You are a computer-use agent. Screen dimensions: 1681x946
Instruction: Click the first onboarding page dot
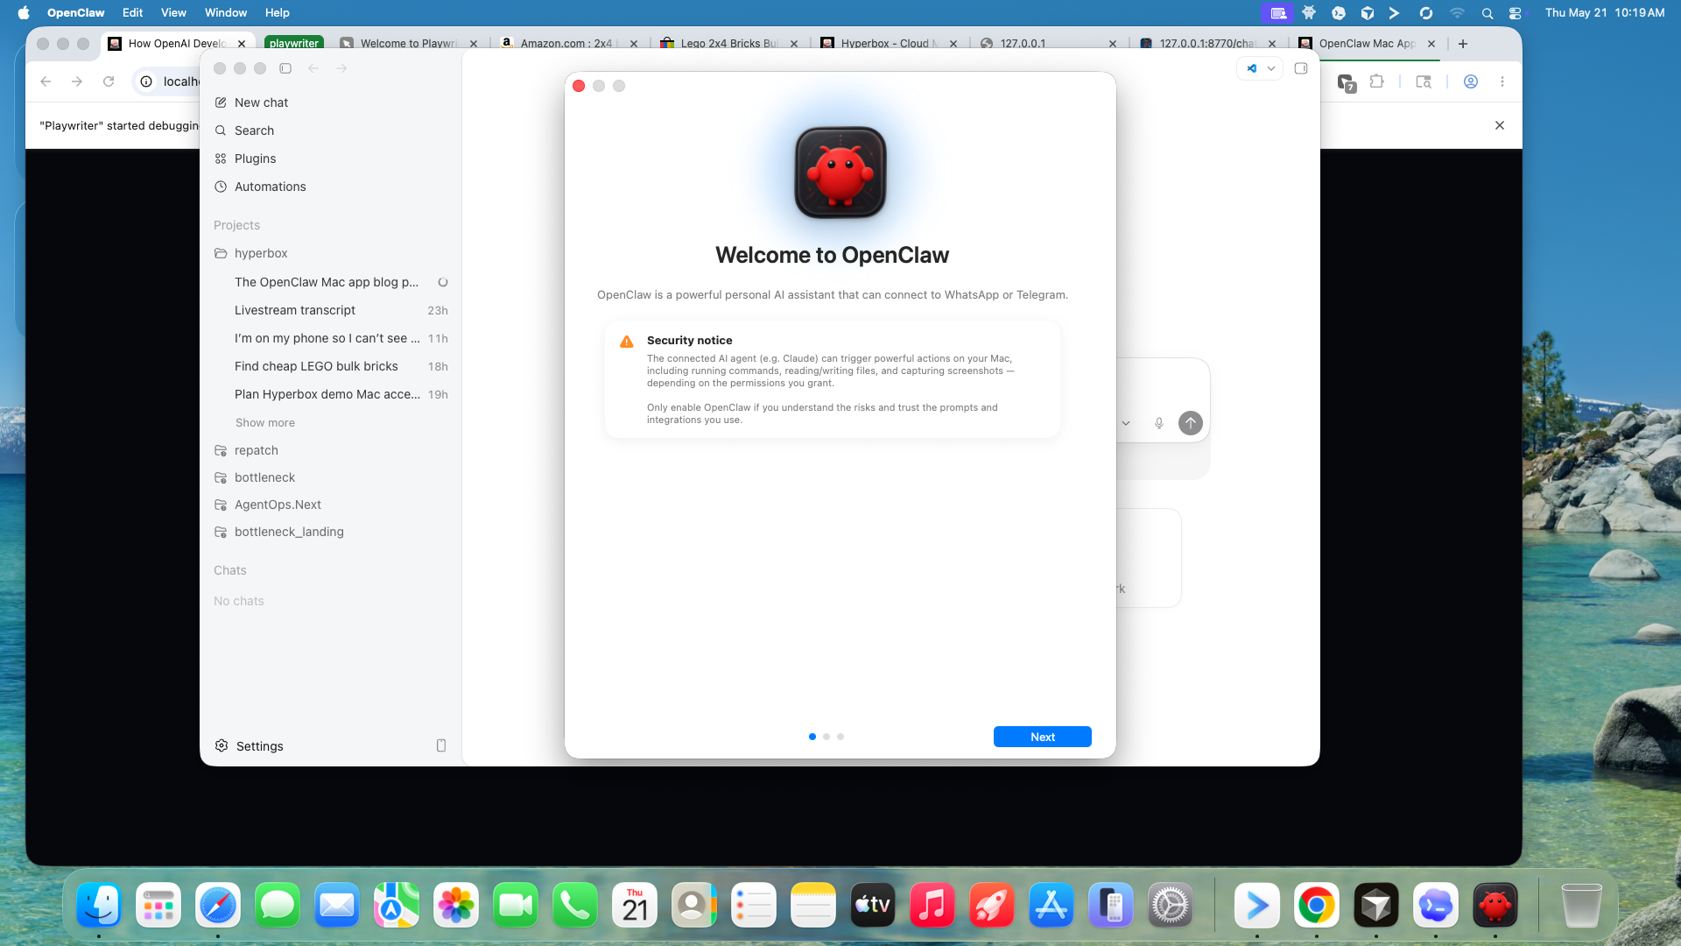[812, 737]
